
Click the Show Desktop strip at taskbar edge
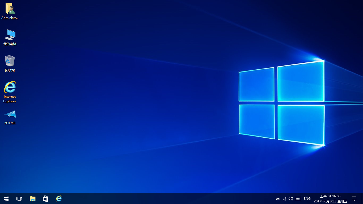click(x=362, y=198)
